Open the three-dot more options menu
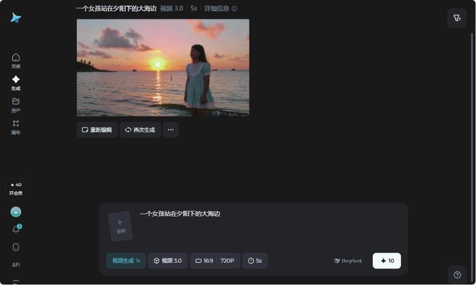The height and width of the screenshot is (285, 476). [x=171, y=130]
